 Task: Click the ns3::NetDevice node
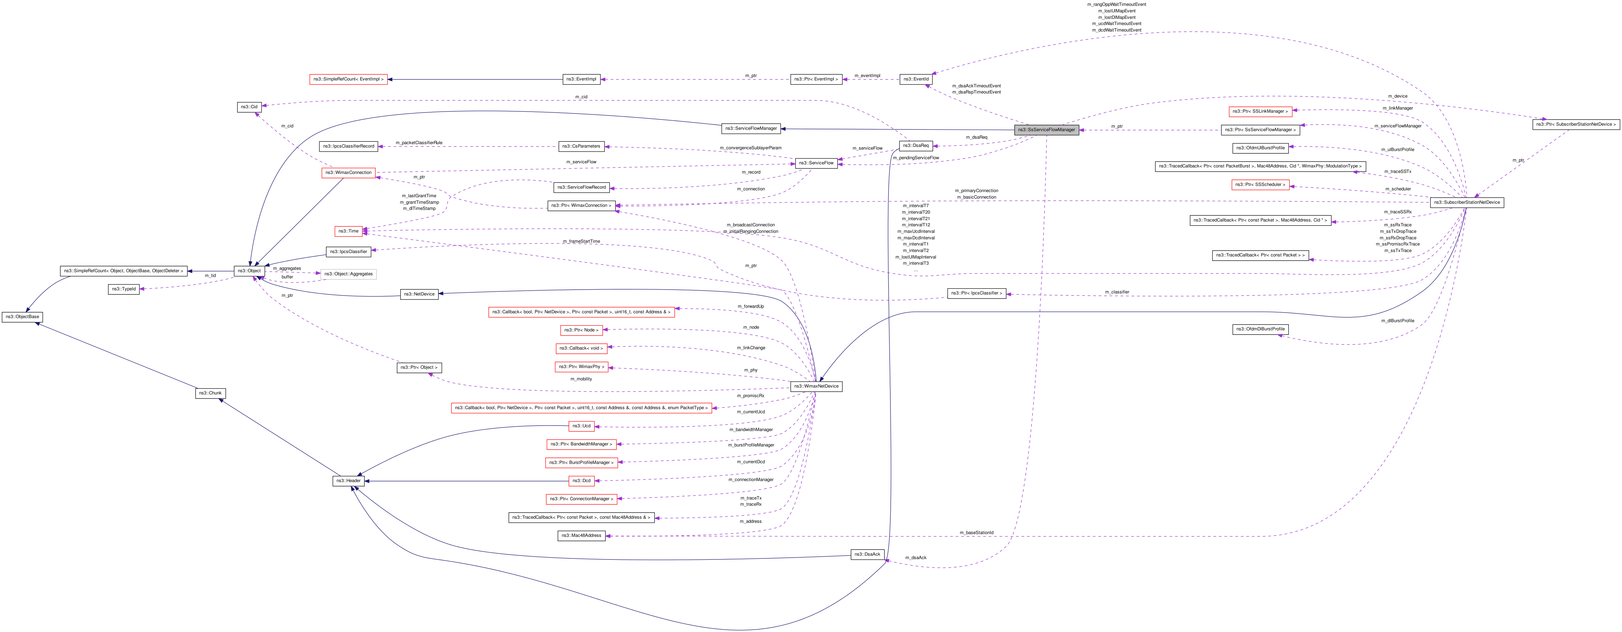click(x=419, y=294)
